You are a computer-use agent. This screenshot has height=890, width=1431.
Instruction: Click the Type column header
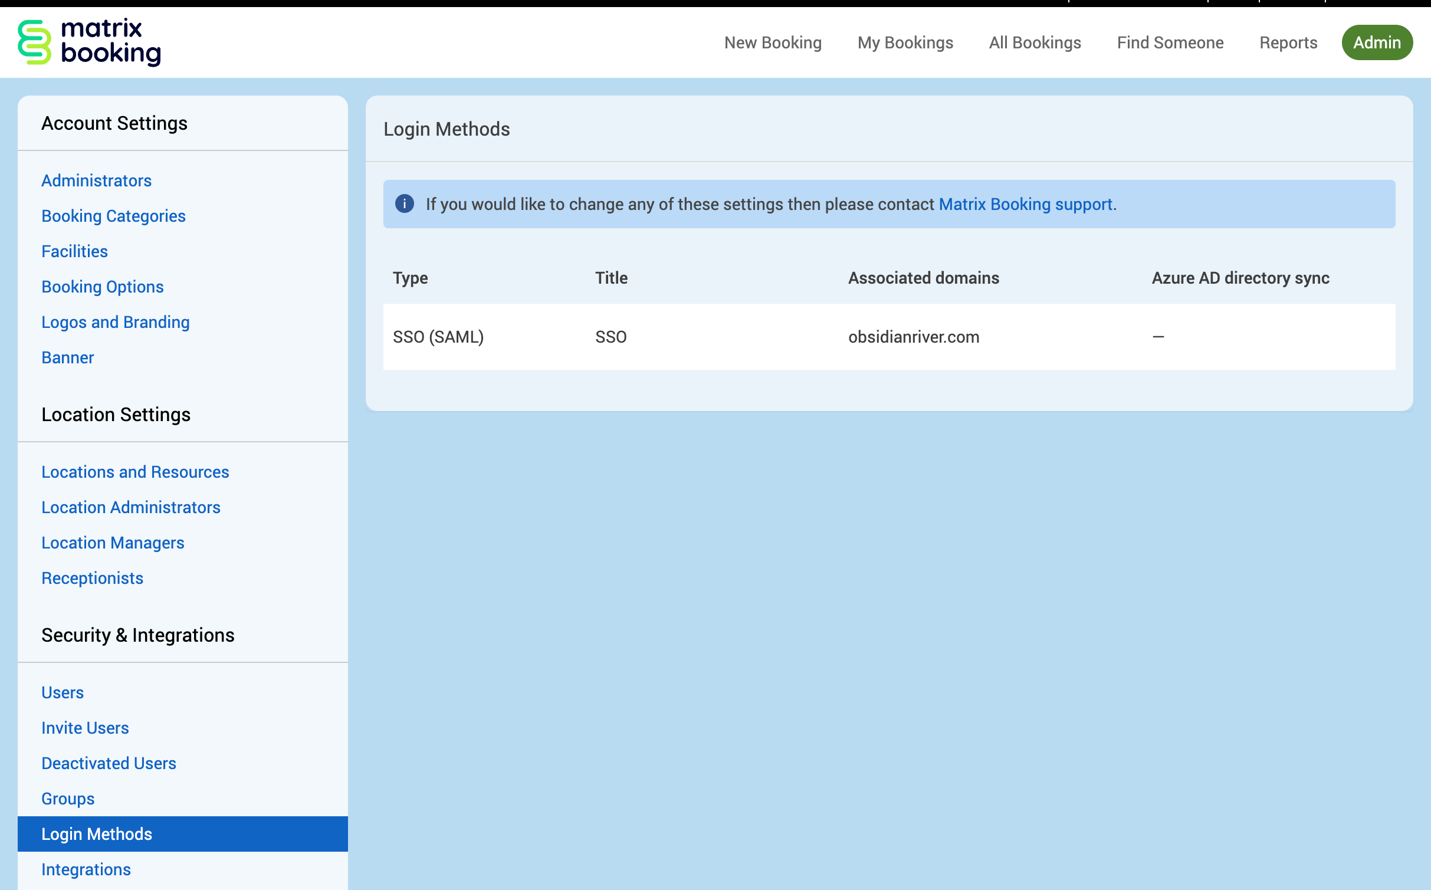(x=411, y=278)
